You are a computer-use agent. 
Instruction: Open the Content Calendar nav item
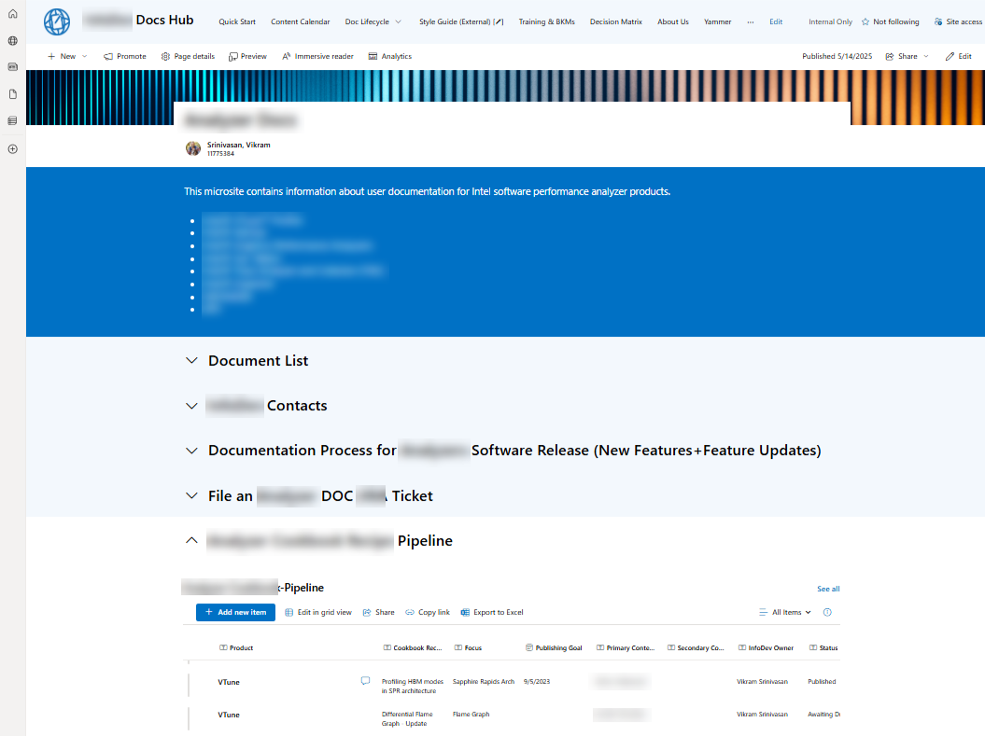pos(301,22)
